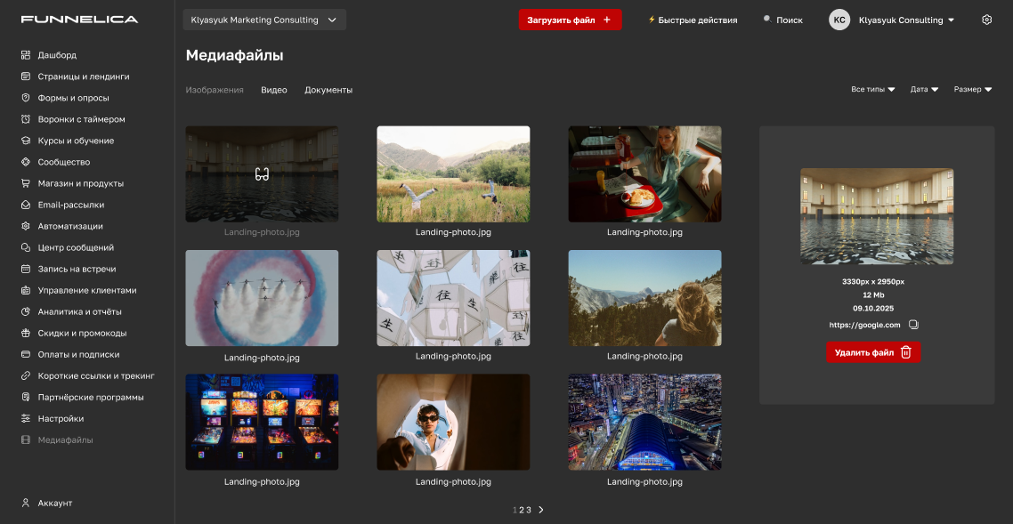Open the Все типы filter dropdown
Screen dimensions: 1013x524
[873, 90]
